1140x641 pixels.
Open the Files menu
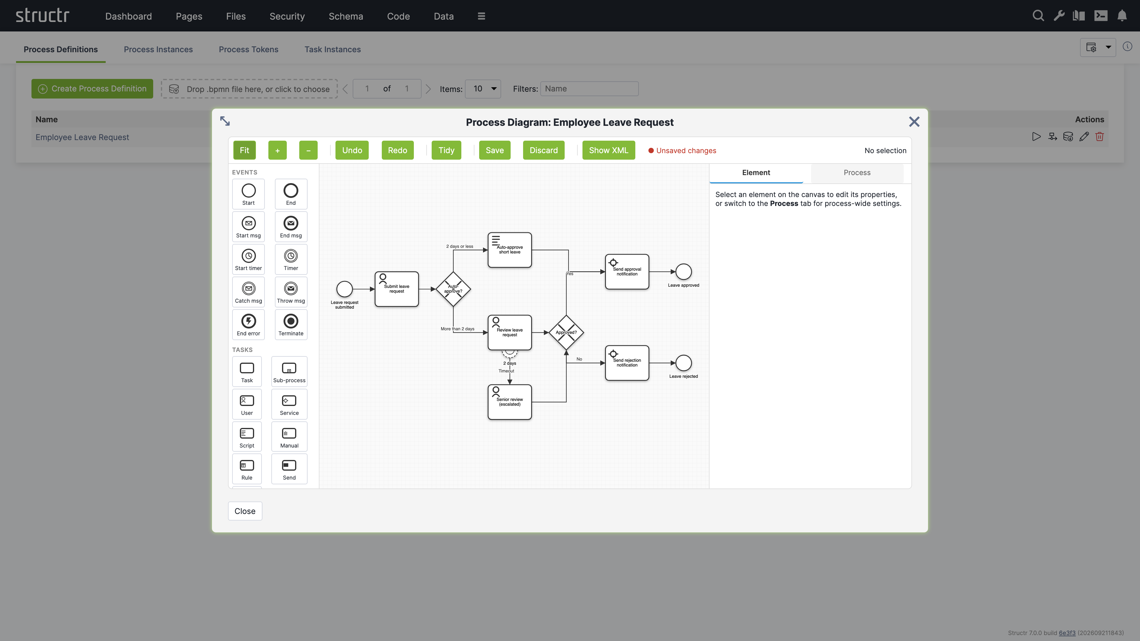coord(236,16)
